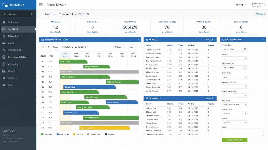The image size is (268, 150).
Task: Open the 7 Days range dropdown
Action: click(119, 47)
